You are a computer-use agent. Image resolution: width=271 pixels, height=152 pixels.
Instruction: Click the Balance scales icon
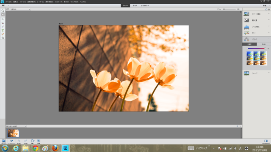tap(246, 39)
